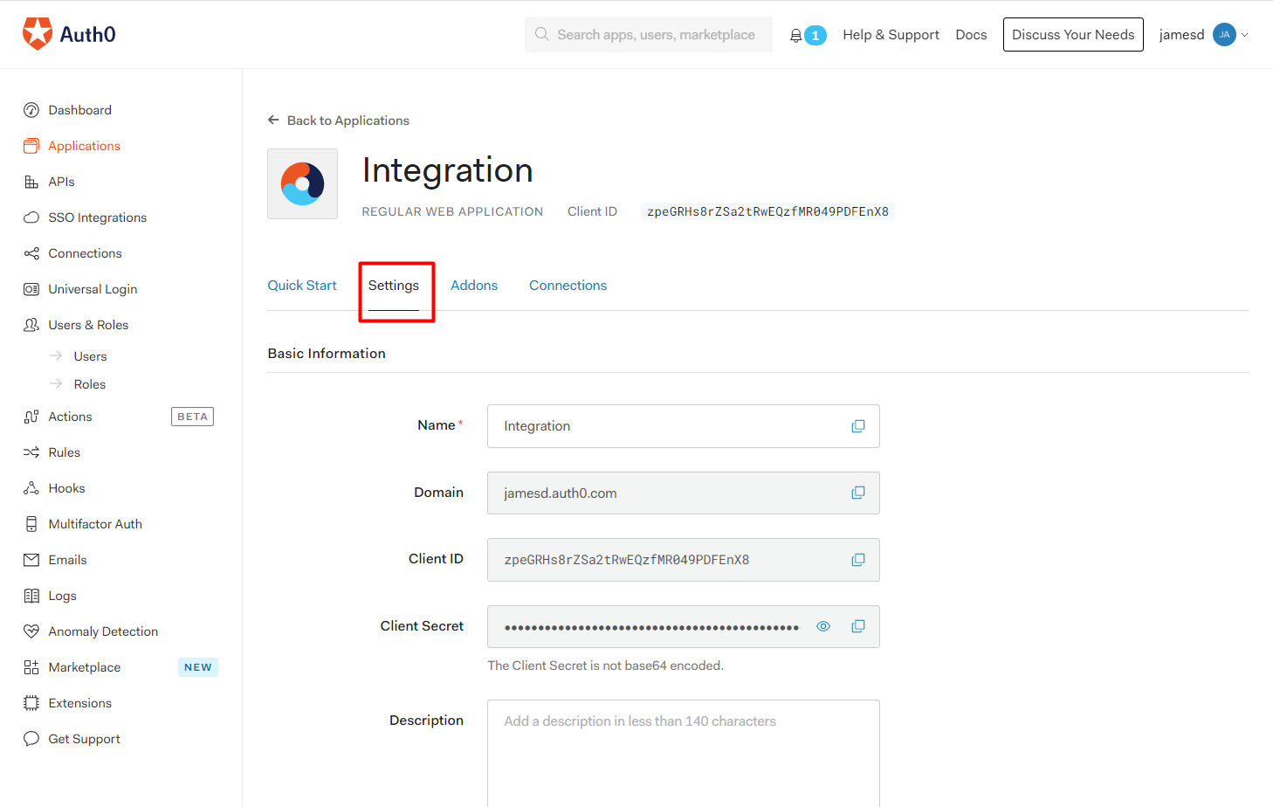This screenshot has height=807, width=1273.
Task: Open Help & Support link
Action: [x=891, y=35]
